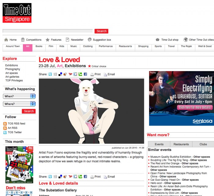Open the TOS RSS feed icon
Viewport: 214px width, 196px height.
point(5,124)
